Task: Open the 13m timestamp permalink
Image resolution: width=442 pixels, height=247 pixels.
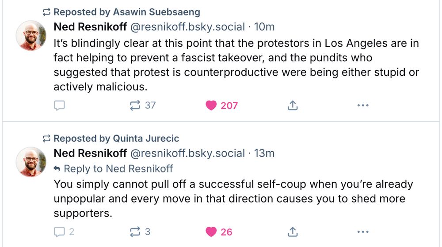Action: [264, 153]
